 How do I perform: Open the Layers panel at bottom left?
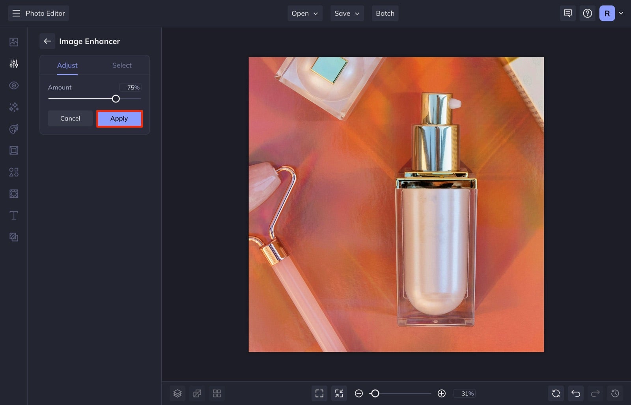(177, 393)
